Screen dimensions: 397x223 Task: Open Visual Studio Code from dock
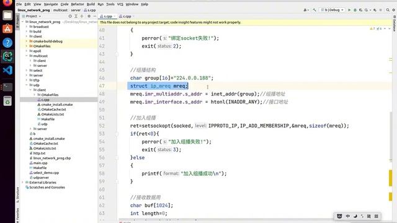[7, 70]
